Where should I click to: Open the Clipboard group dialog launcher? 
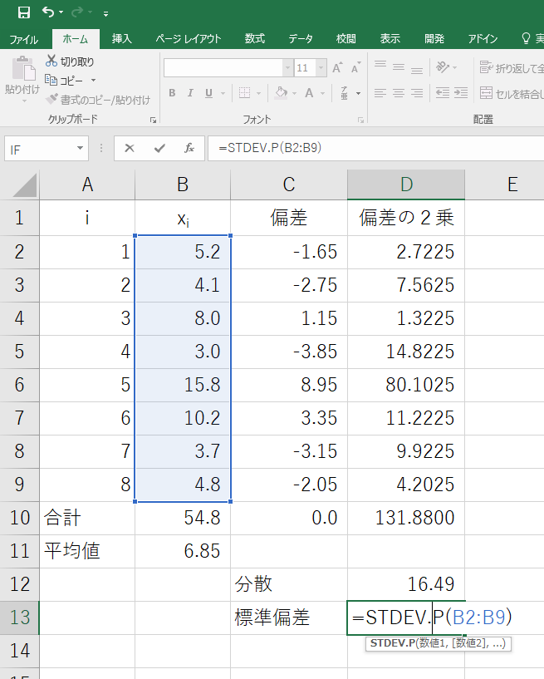[x=153, y=120]
